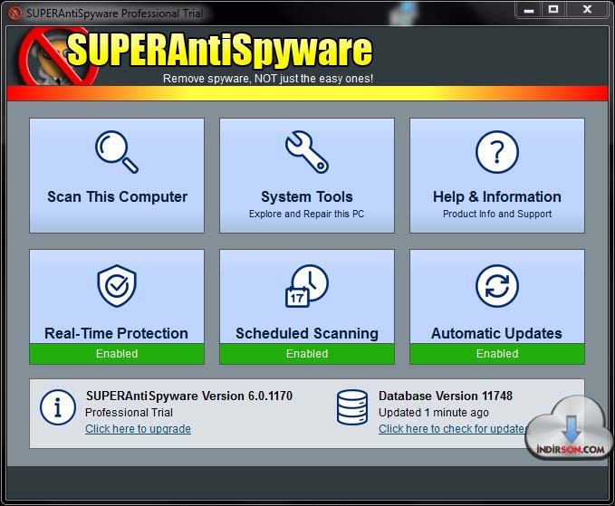The height and width of the screenshot is (506, 615).
Task: Click the info circle icon beside version
Action: pos(58,407)
